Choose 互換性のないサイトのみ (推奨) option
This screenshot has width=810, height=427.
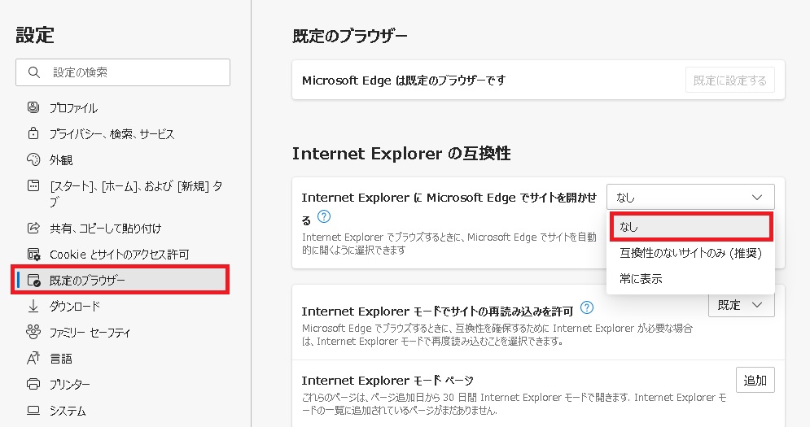691,253
